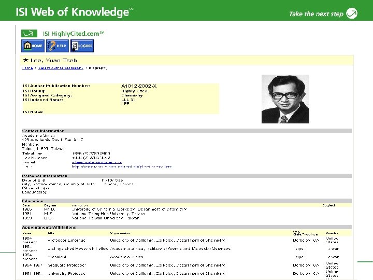Click the Graduate Professor appointment row

coord(187,265)
